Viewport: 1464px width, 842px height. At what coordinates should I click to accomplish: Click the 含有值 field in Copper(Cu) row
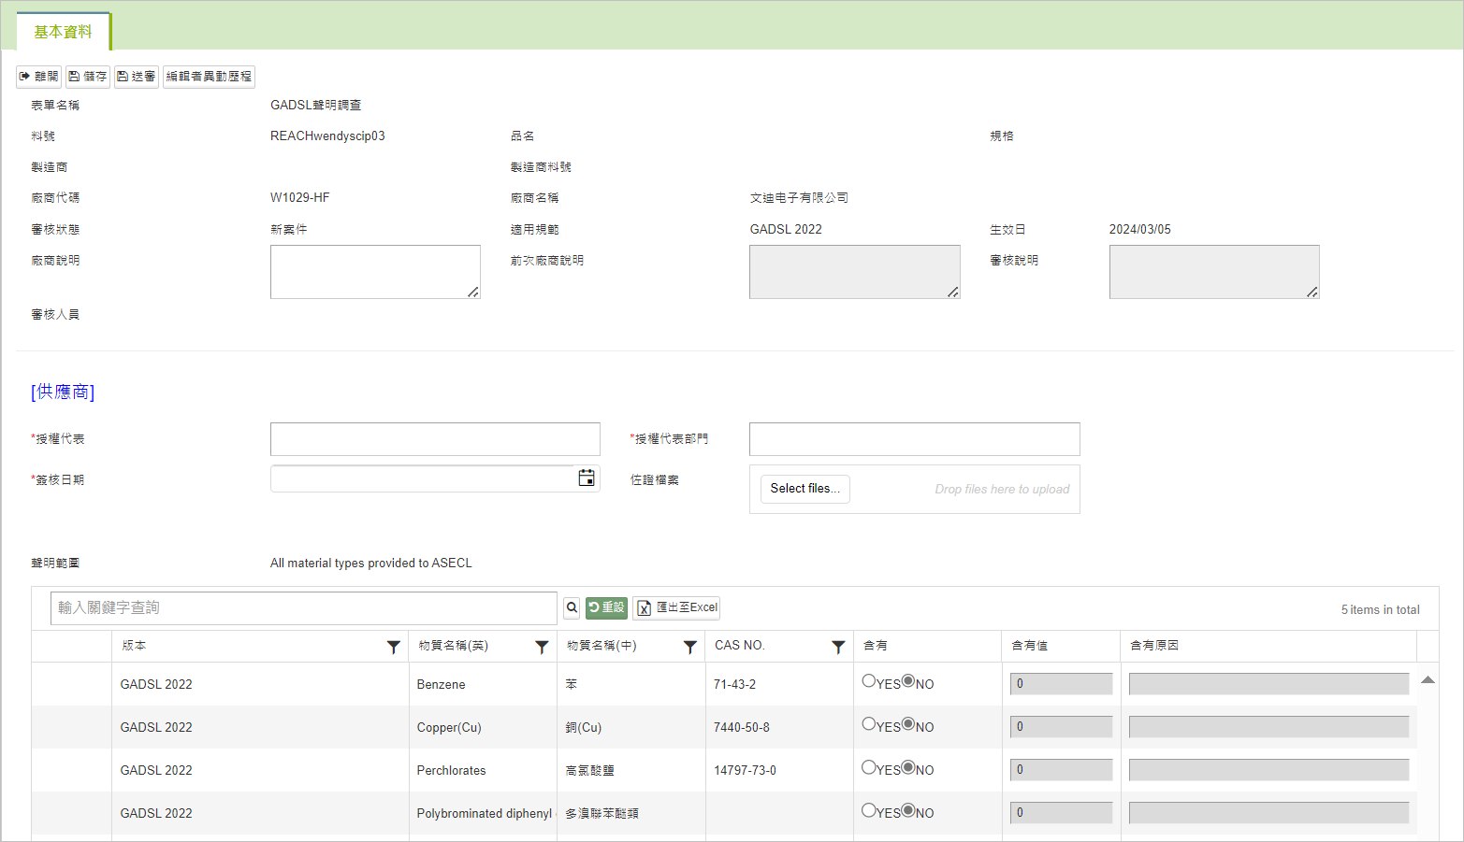pyautogui.click(x=1061, y=727)
